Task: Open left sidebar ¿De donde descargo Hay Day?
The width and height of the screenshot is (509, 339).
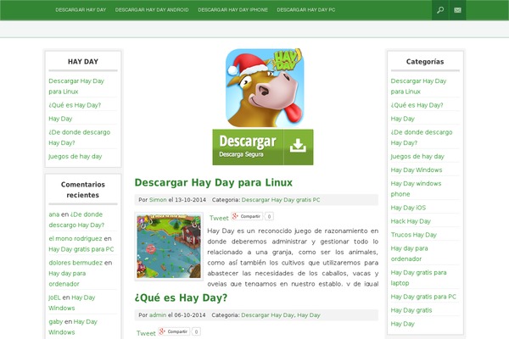Action: pos(80,137)
